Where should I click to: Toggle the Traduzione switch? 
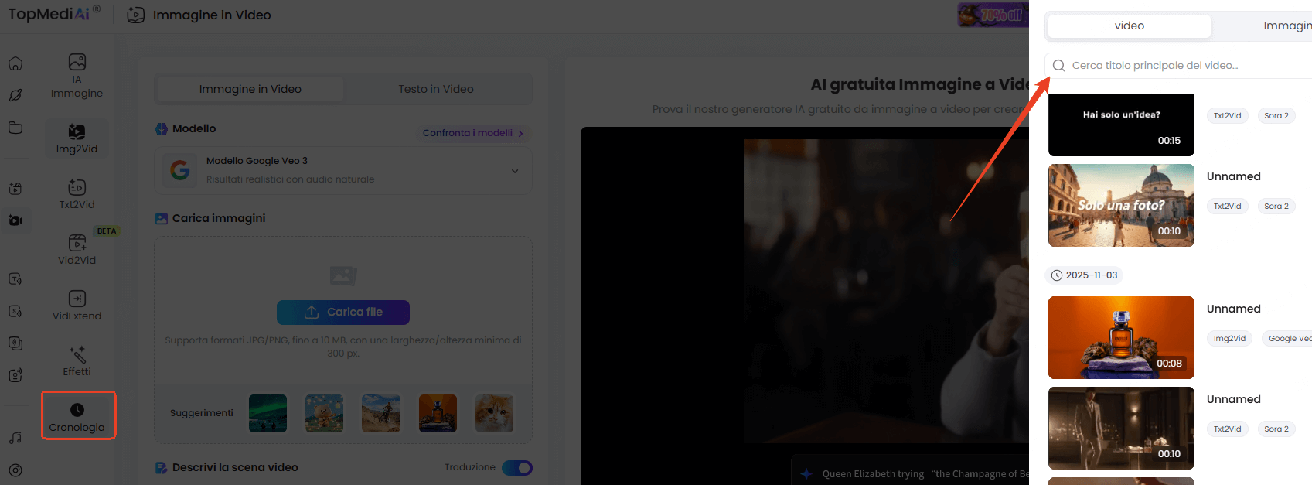(x=517, y=468)
